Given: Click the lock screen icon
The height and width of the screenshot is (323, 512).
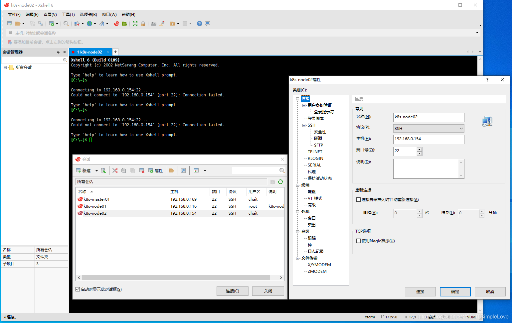Looking at the screenshot, I should click(143, 24).
